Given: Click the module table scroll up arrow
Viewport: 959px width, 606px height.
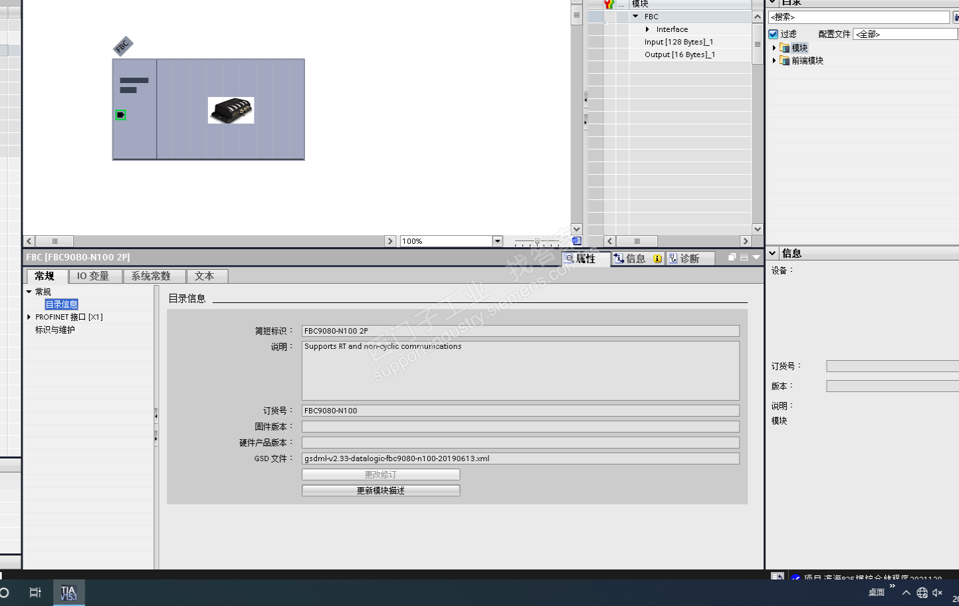Looking at the screenshot, I should click(758, 17).
